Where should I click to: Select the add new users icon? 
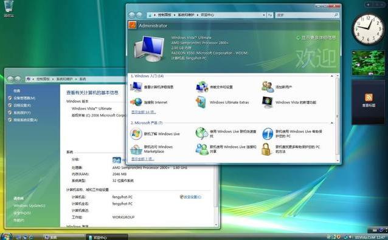[268, 87]
